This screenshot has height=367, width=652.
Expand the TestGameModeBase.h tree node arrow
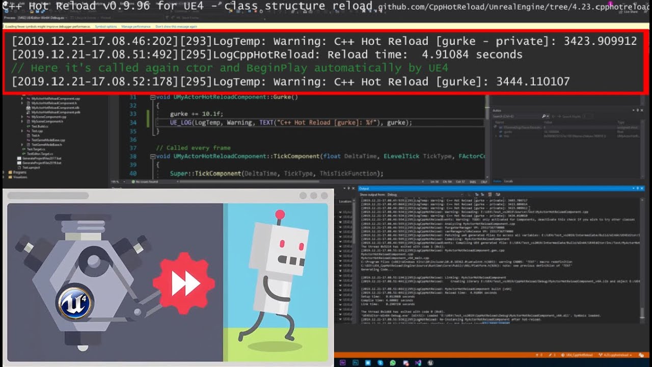tap(22, 144)
